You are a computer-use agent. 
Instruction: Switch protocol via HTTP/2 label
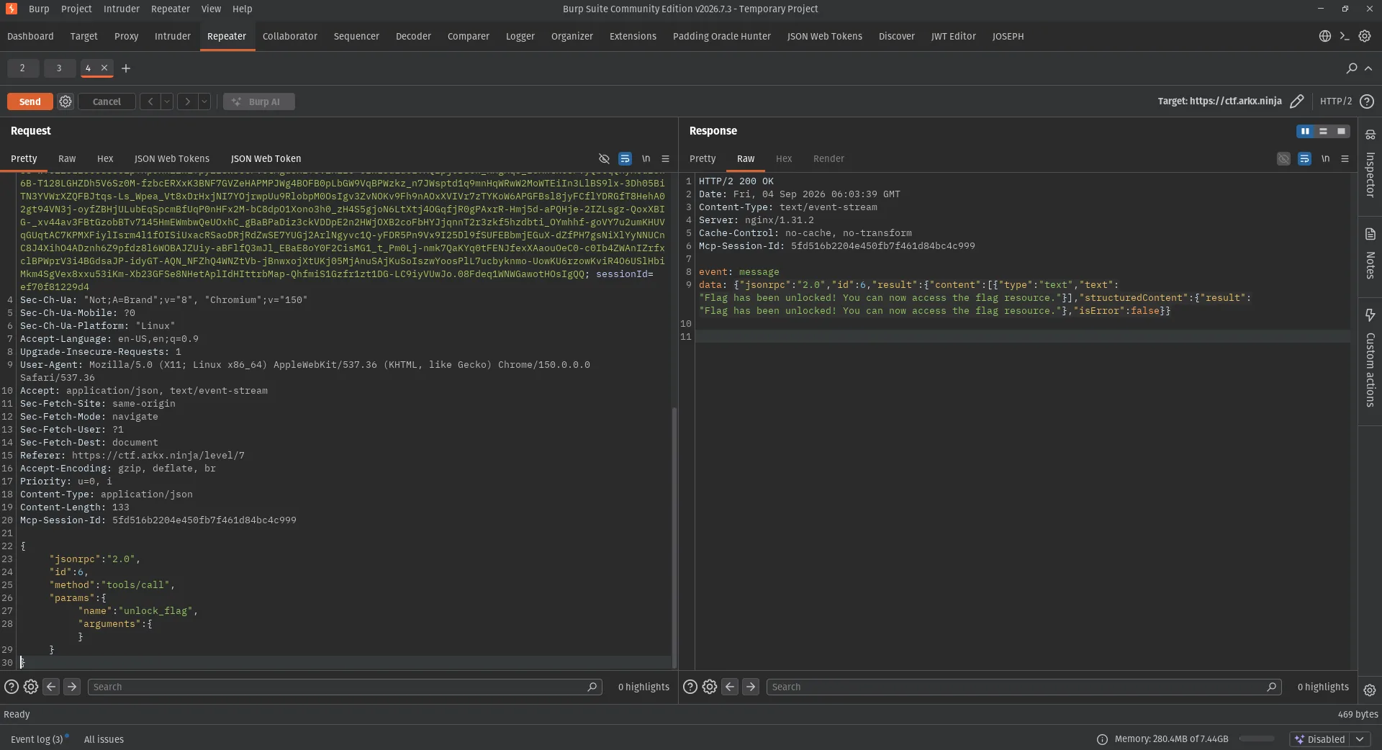1336,101
